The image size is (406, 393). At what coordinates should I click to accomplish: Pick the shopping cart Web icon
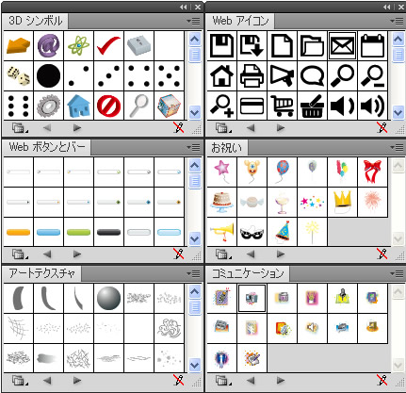tap(282, 106)
